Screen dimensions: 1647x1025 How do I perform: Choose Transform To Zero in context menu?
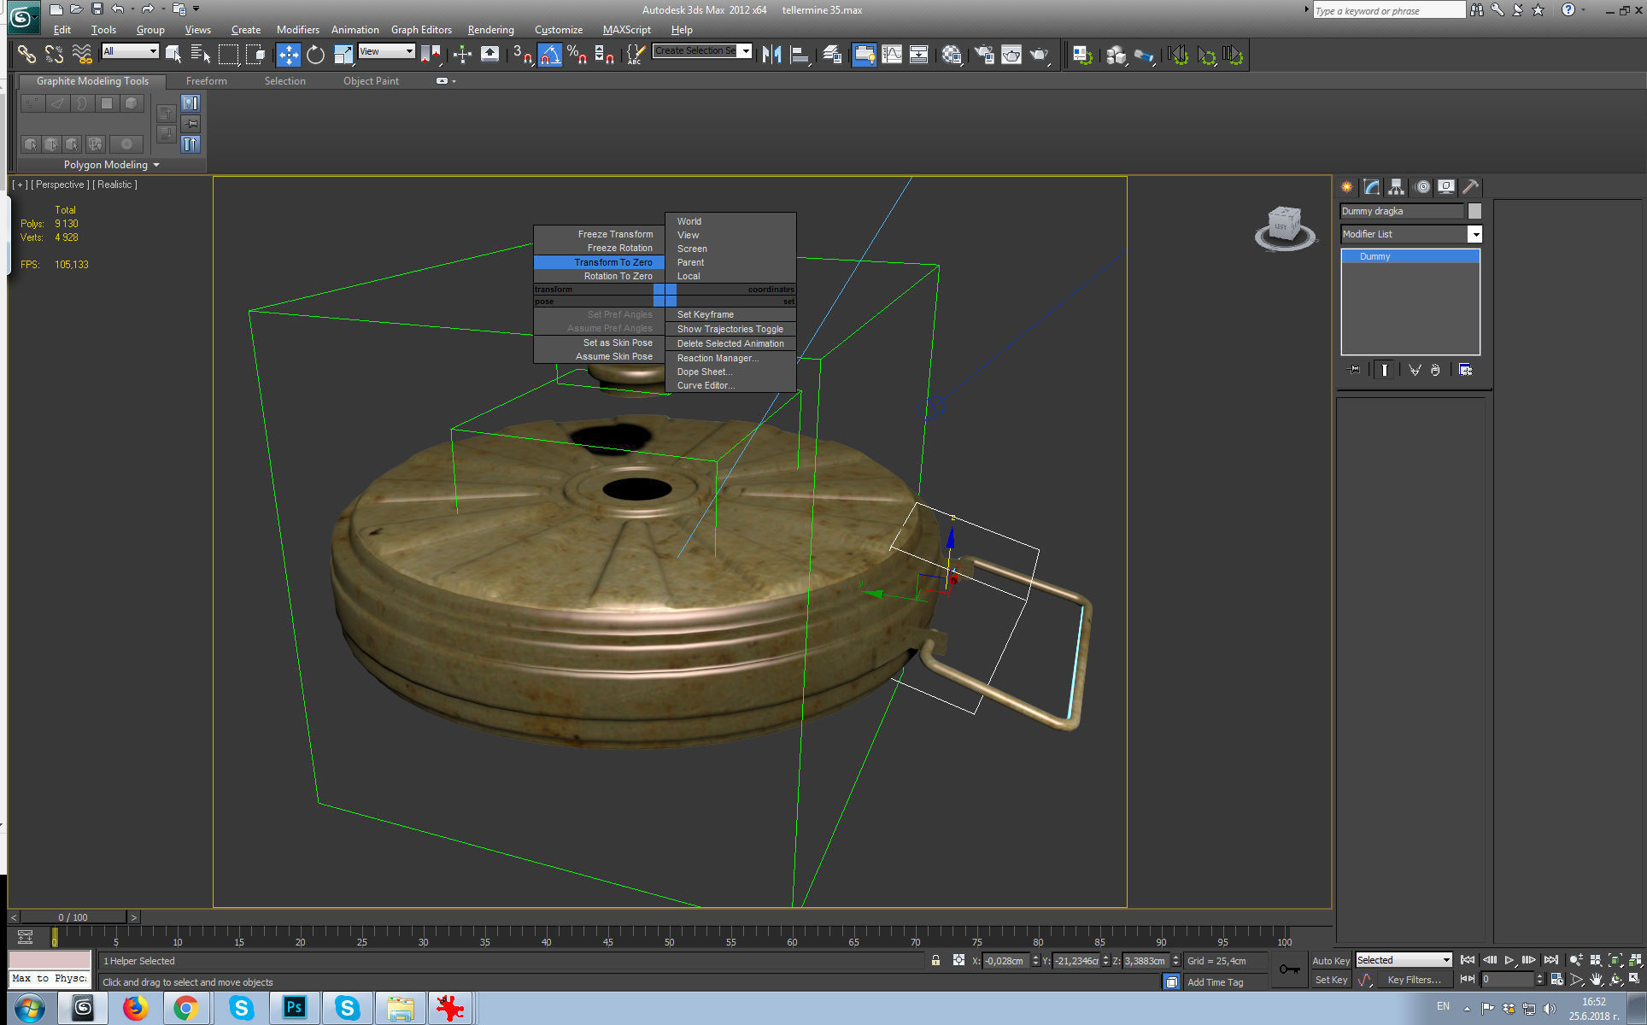(612, 262)
